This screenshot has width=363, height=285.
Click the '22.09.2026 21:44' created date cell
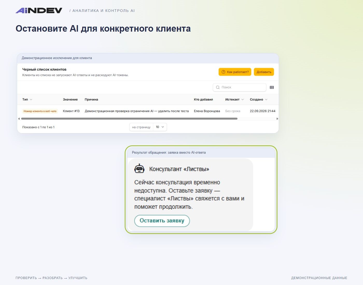pos(263,111)
